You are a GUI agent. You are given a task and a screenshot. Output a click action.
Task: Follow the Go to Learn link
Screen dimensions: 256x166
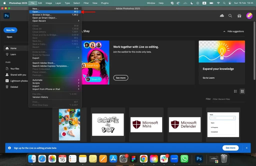(208, 78)
